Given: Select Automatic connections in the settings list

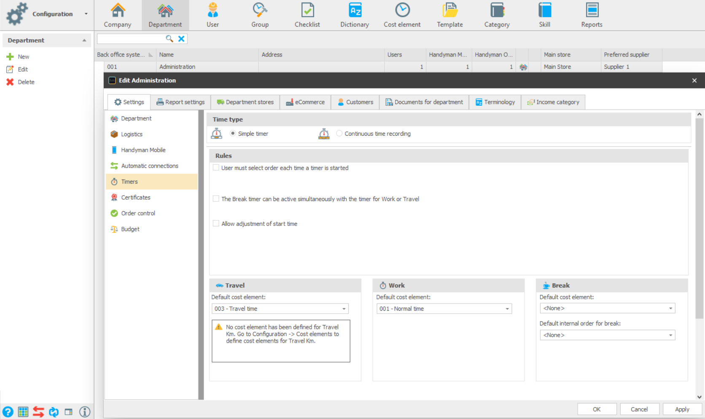Looking at the screenshot, I should tap(151, 166).
